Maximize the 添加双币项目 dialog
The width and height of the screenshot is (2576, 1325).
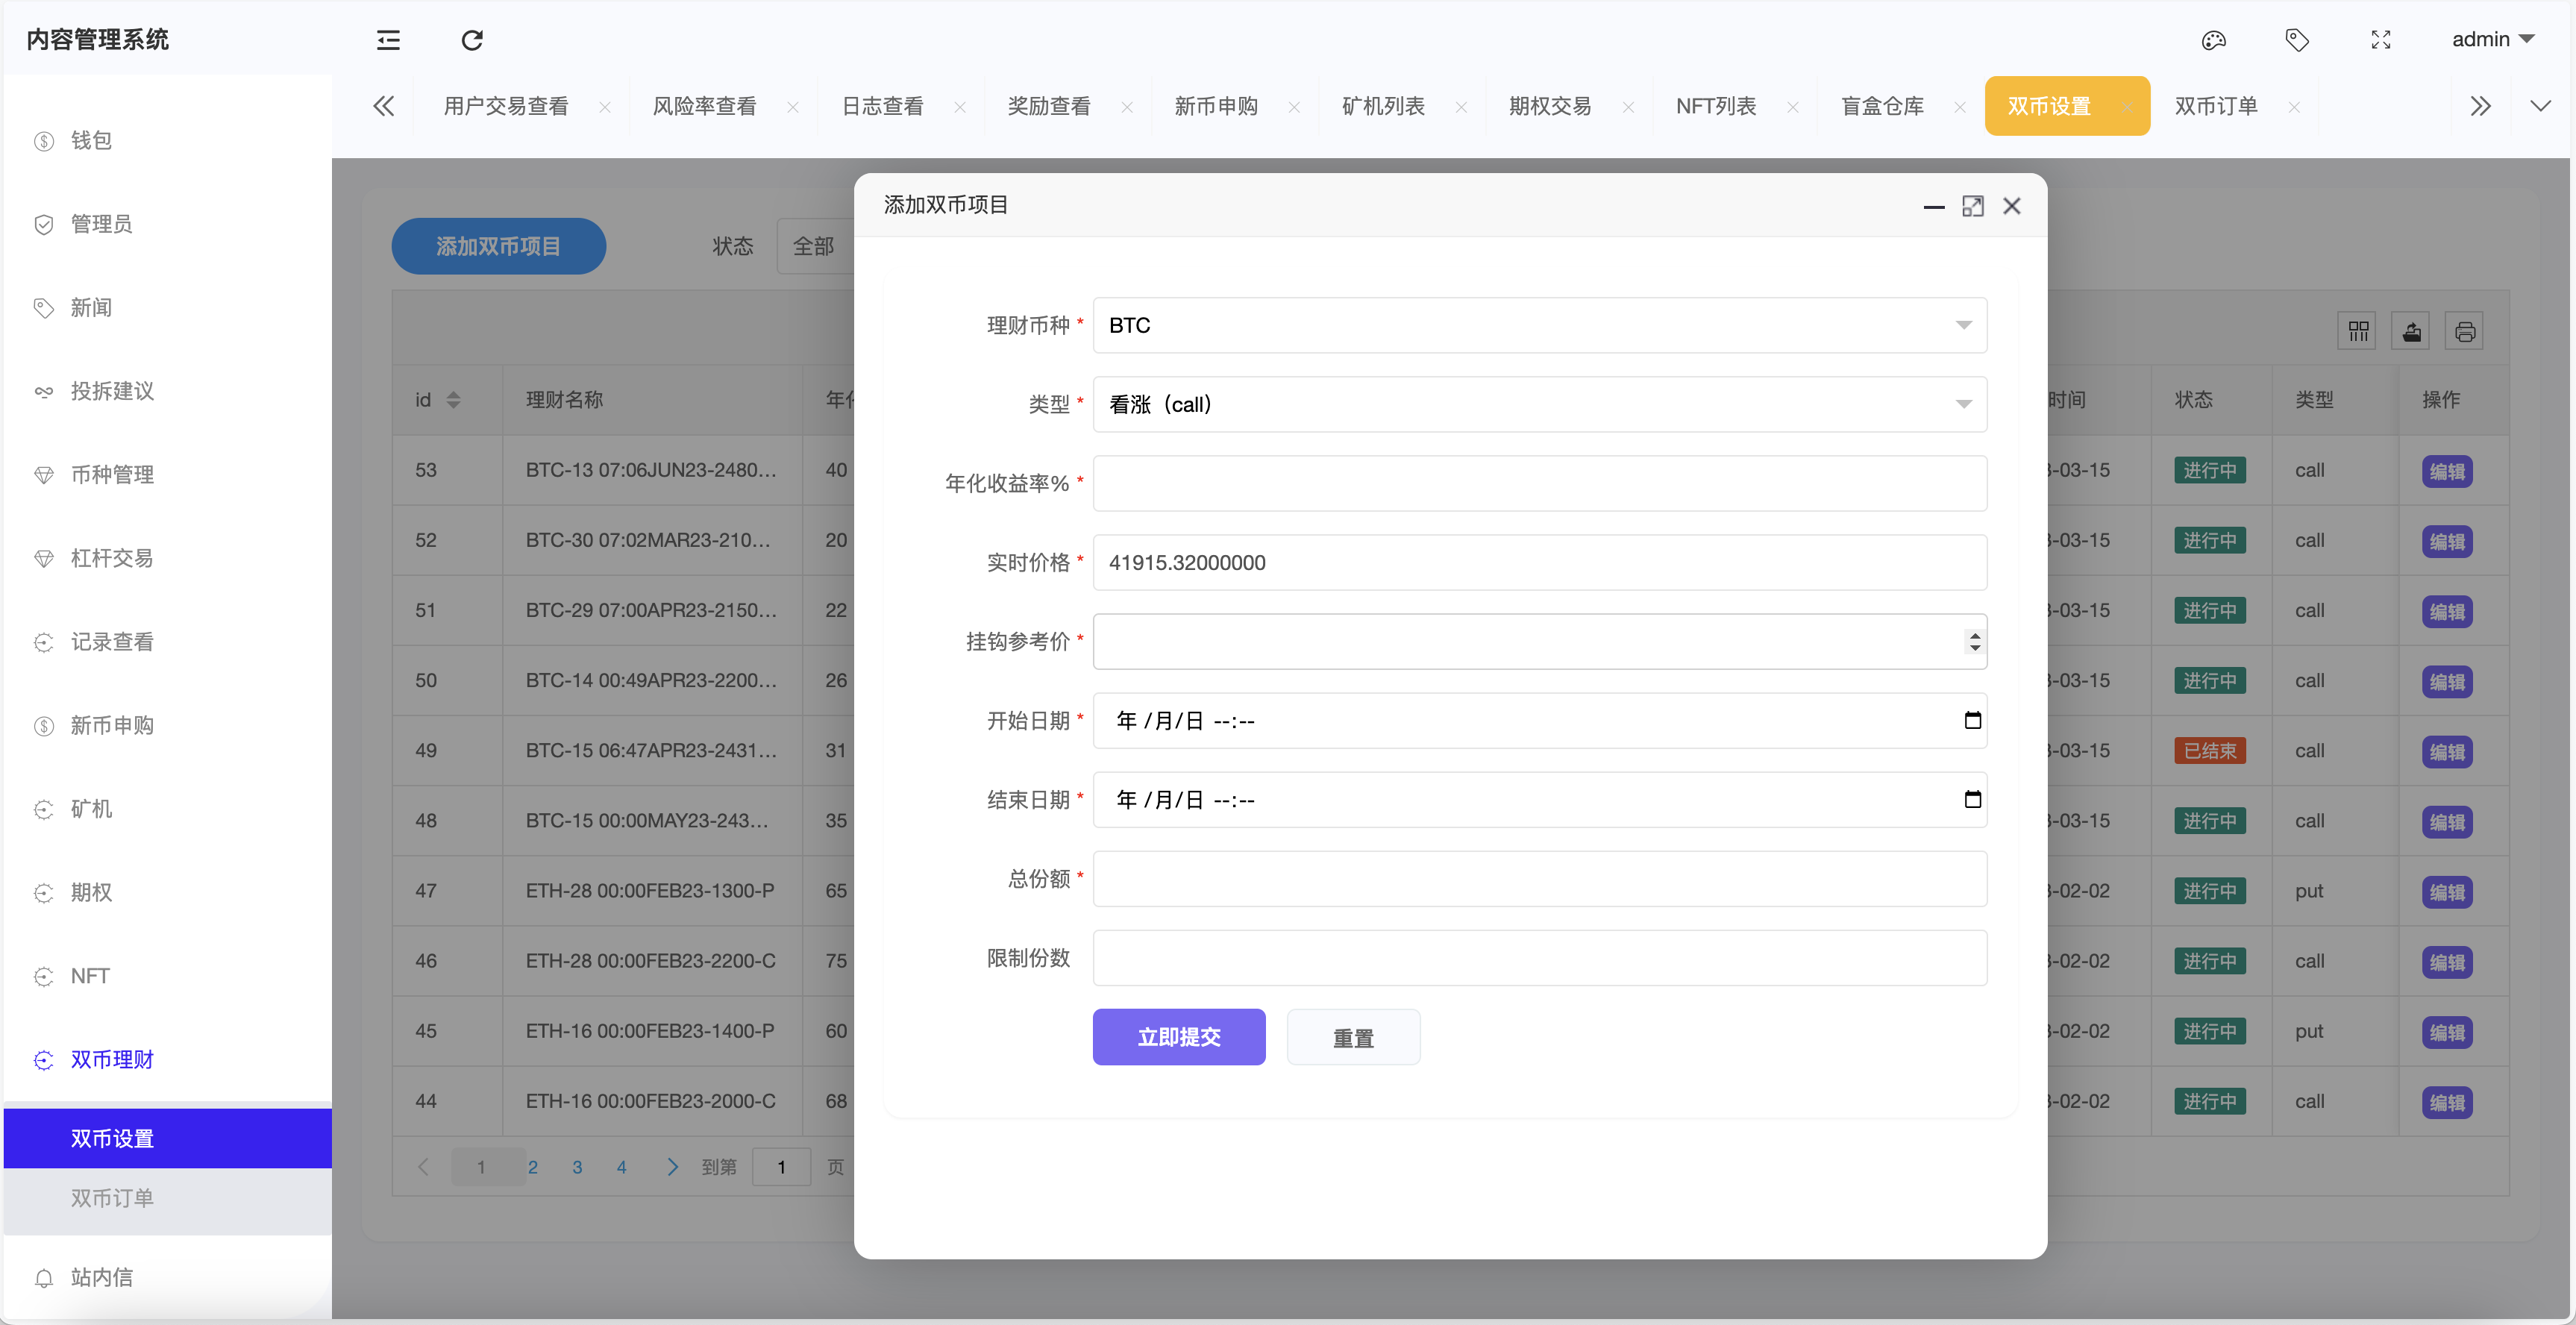pos(1973,205)
